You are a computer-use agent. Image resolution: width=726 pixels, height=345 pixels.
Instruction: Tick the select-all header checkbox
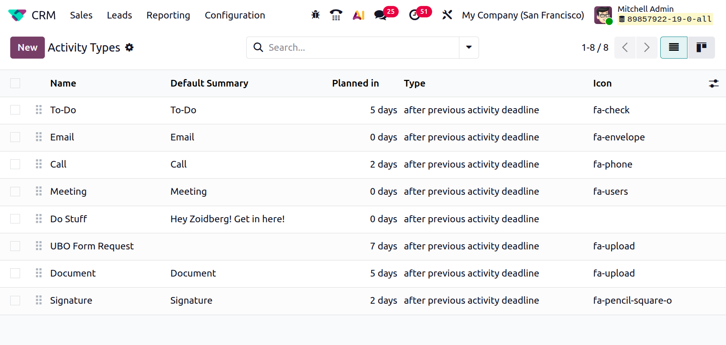[x=15, y=83]
